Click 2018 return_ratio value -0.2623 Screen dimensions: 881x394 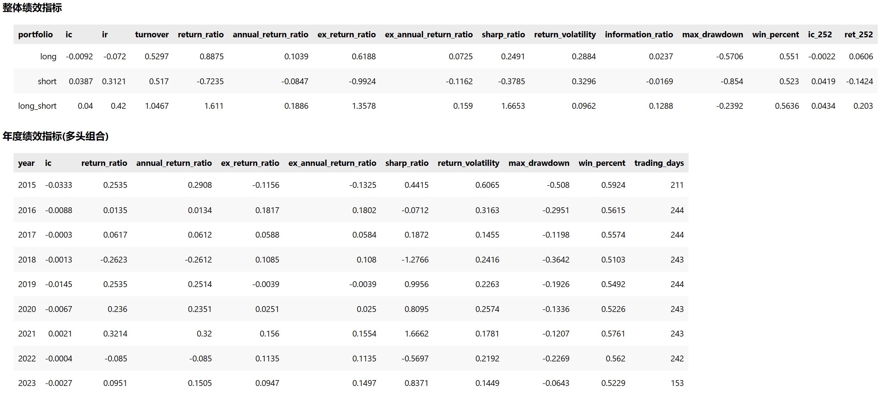point(114,260)
